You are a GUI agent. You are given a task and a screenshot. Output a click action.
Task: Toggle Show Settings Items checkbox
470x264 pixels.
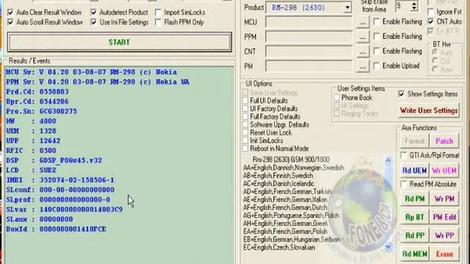coord(402,94)
